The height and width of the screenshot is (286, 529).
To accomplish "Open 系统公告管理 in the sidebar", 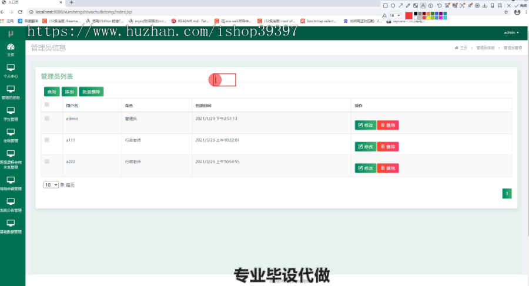I will [11, 206].
